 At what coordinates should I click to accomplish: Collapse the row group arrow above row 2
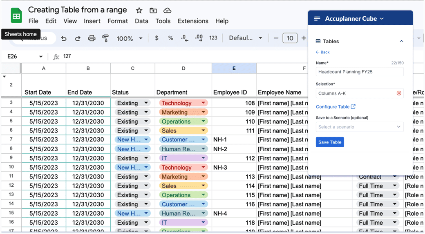(x=4, y=77)
